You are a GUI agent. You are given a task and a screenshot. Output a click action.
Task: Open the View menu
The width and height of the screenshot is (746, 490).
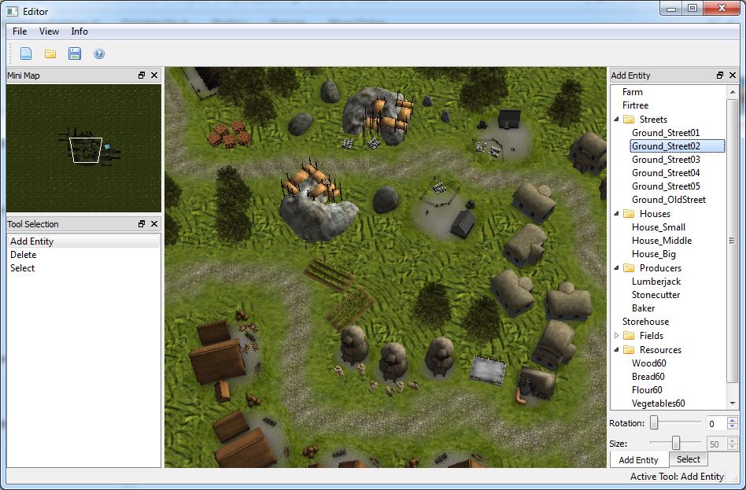[x=49, y=31]
